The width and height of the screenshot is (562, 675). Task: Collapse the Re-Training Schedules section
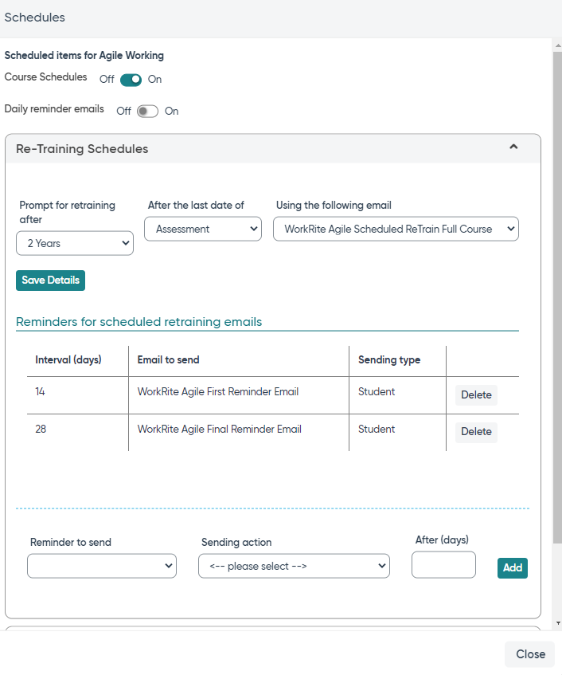pyautogui.click(x=513, y=147)
